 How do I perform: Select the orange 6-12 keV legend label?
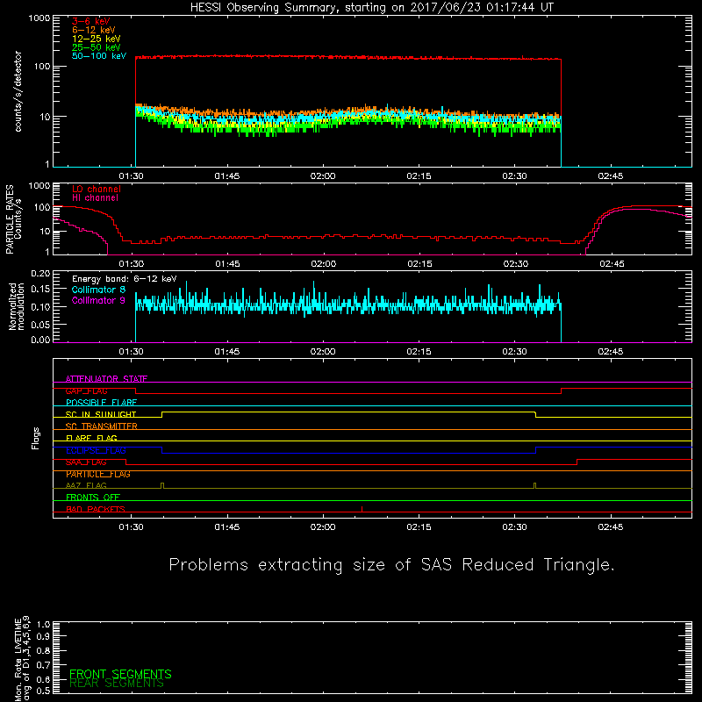click(x=93, y=30)
